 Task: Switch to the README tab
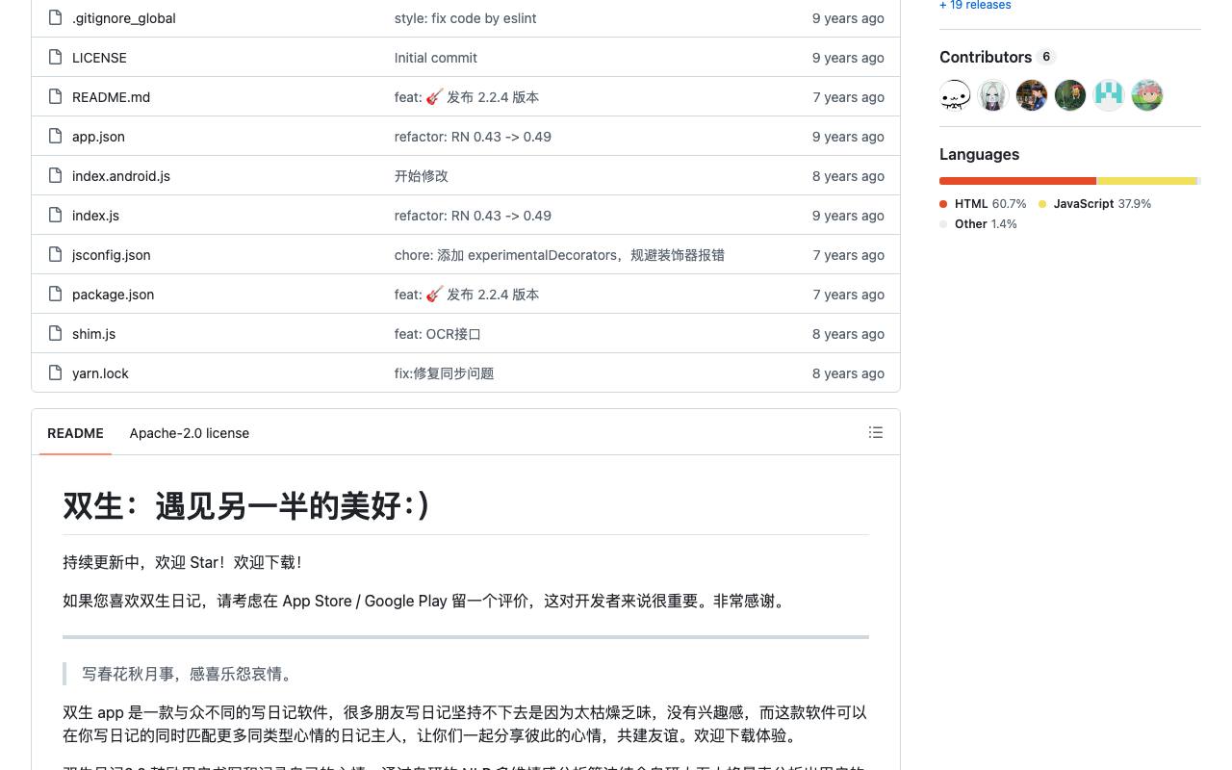(x=75, y=433)
